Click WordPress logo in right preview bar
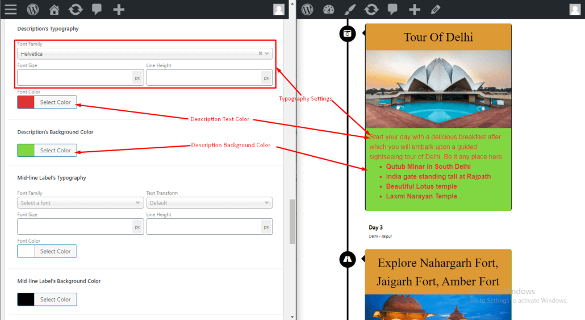Image resolution: width=585 pixels, height=320 pixels. click(307, 9)
